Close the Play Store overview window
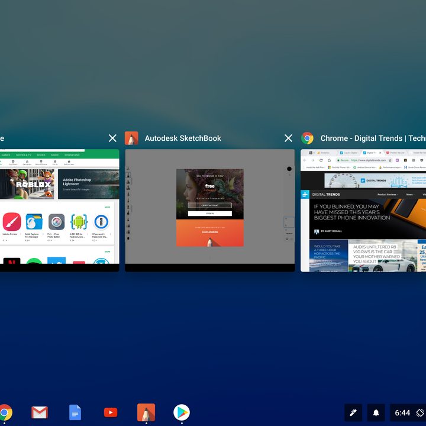The width and height of the screenshot is (426, 426). coord(112,138)
